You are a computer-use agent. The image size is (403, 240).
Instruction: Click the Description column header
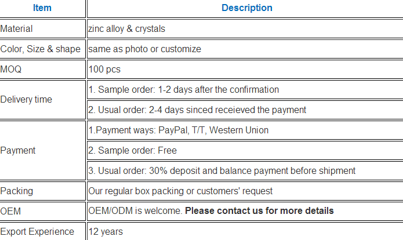pyautogui.click(x=247, y=8)
